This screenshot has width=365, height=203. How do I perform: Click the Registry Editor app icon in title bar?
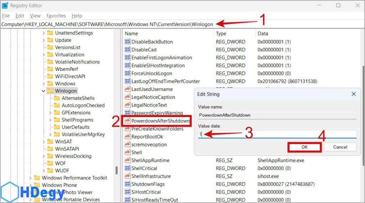pos(5,5)
